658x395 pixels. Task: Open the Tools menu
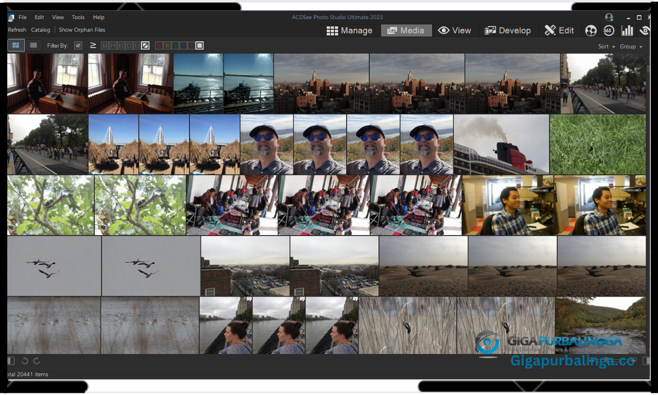(78, 18)
